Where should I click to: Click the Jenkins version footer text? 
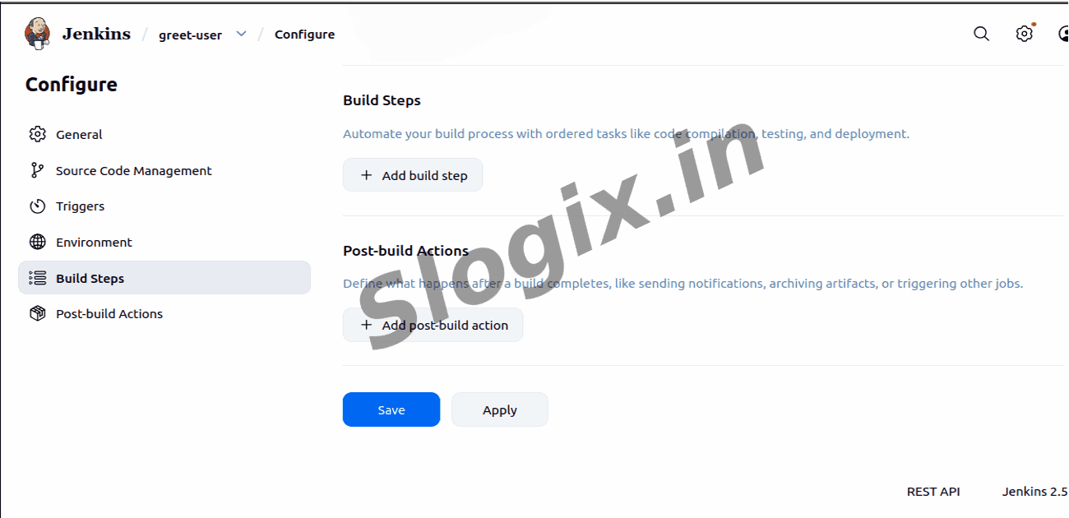1035,491
